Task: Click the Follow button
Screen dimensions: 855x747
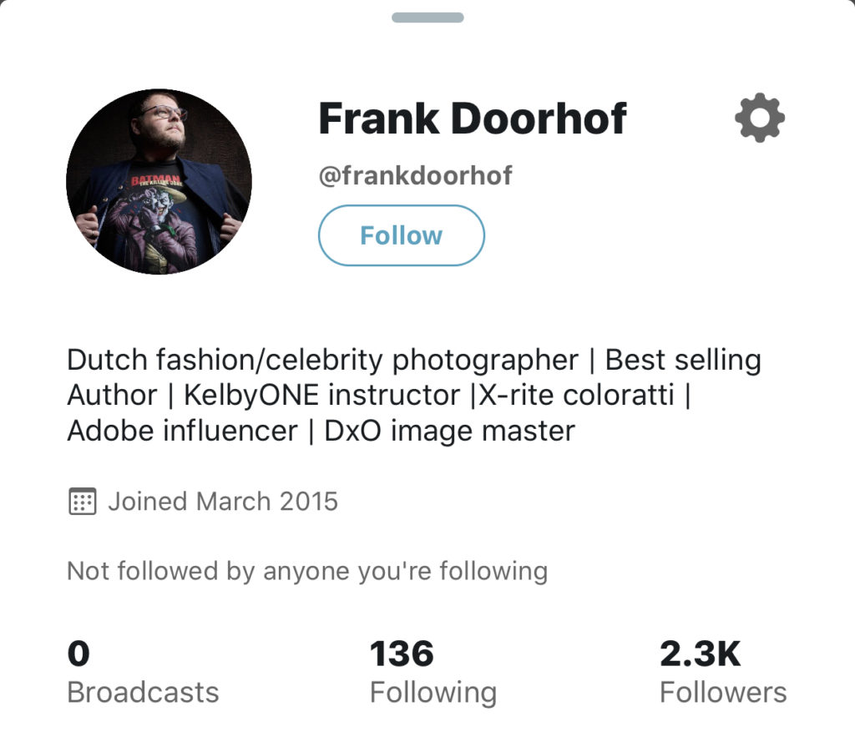Action: click(x=402, y=235)
